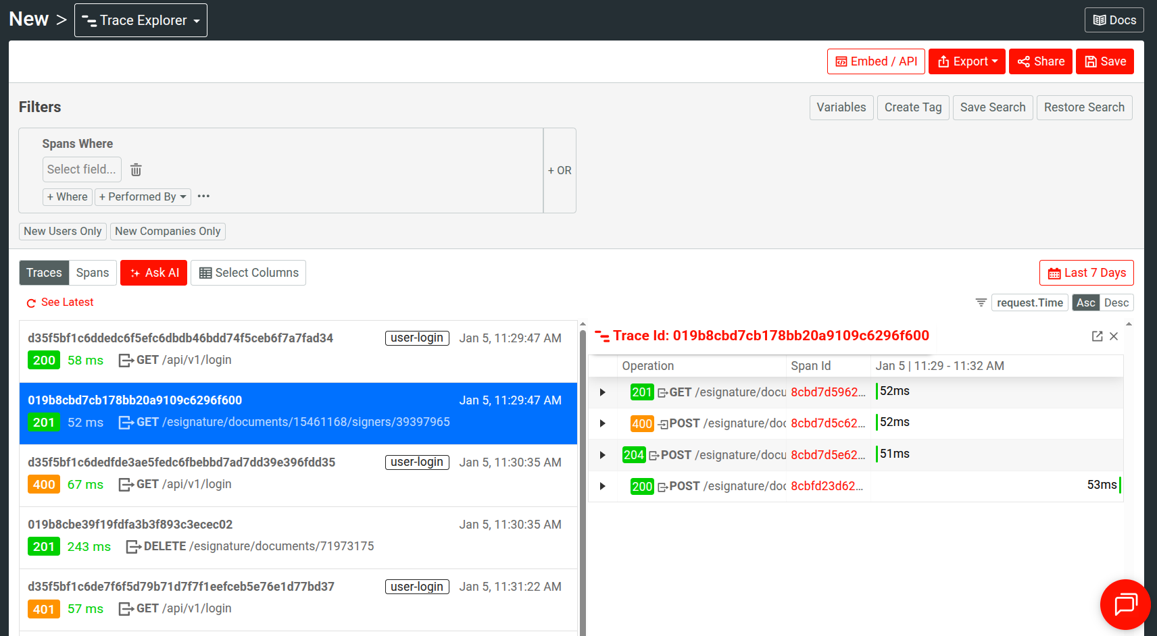Screen dimensions: 1157x636
Task: Switch to the Spans tab
Action: (x=93, y=273)
